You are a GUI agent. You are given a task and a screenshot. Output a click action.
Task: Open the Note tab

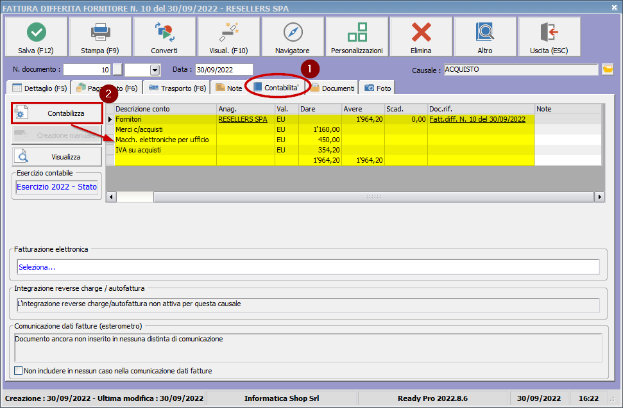click(228, 88)
